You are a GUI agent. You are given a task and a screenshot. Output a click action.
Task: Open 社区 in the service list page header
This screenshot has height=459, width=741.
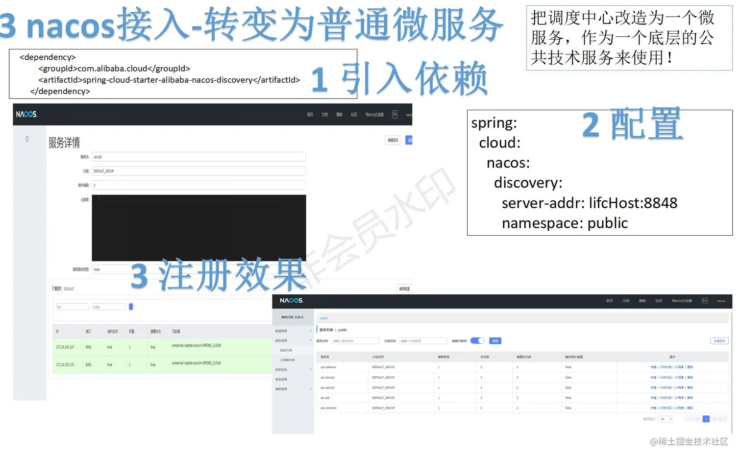coord(659,301)
